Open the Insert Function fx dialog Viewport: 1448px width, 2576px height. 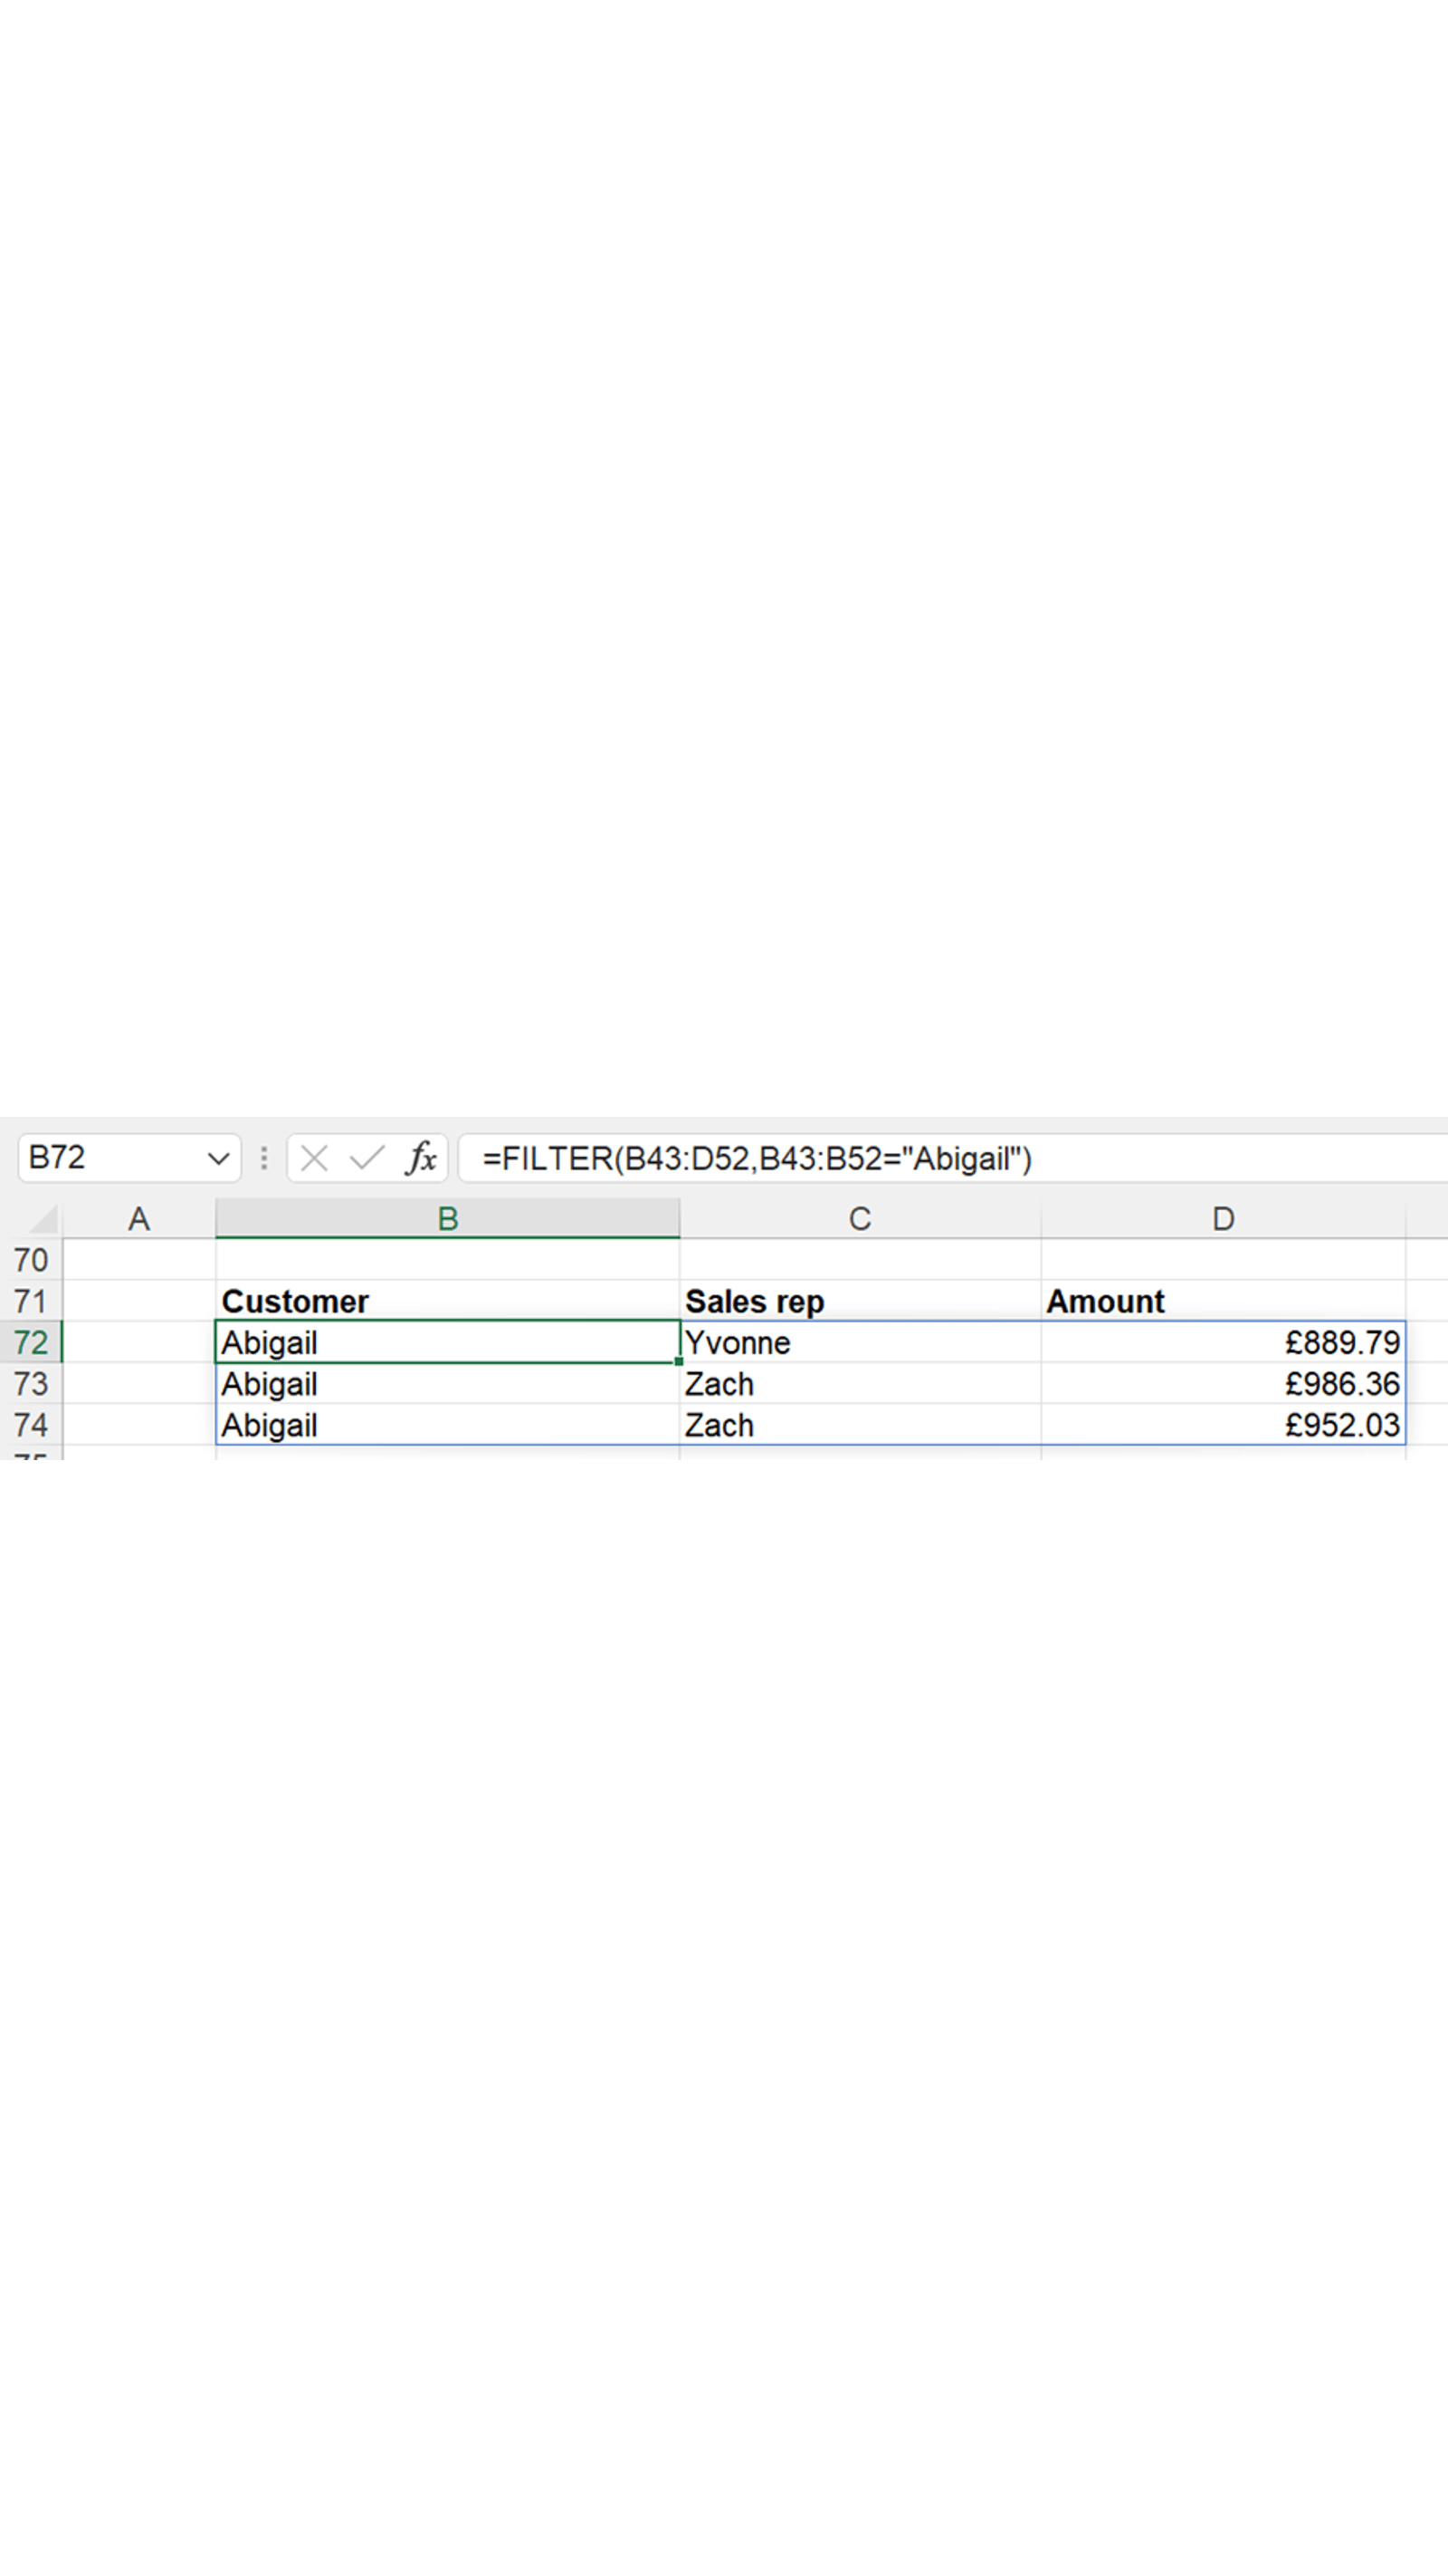pos(421,1158)
